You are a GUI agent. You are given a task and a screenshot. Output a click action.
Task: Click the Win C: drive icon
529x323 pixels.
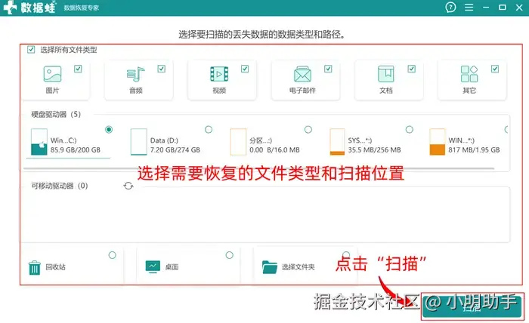pyautogui.click(x=39, y=142)
